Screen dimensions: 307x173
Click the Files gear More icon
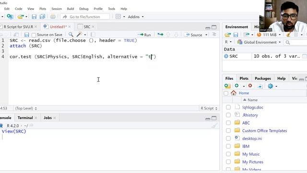pyautogui.click(x=271, y=86)
